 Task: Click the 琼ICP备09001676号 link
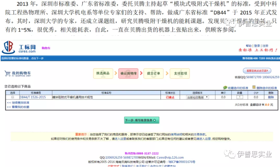coord(182,162)
